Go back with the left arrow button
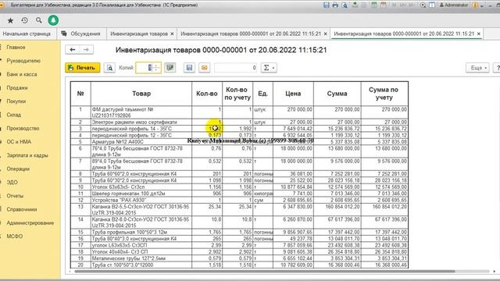This screenshot has width=500, height=281. pyautogui.click(x=73, y=50)
